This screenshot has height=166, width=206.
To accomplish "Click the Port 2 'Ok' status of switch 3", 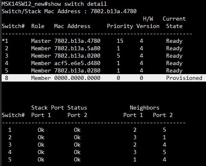I will click(77, 145).
